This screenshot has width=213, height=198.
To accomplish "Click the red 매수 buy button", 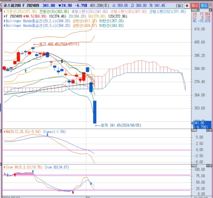I will tap(195, 5).
